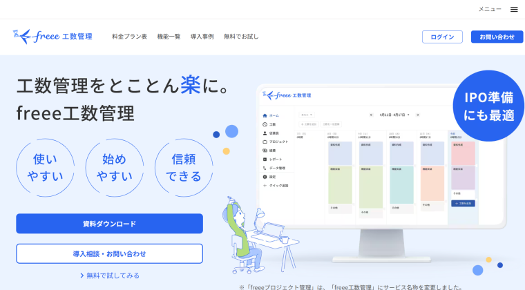Click the 資料ダウンロード button

[109, 224]
